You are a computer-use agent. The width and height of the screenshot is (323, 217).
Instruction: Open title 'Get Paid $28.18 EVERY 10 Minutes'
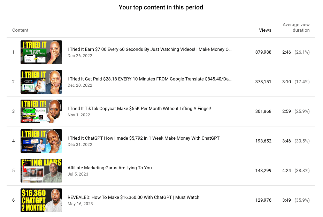coord(149,79)
